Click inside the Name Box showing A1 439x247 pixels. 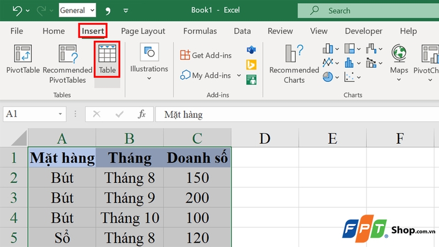pos(30,114)
